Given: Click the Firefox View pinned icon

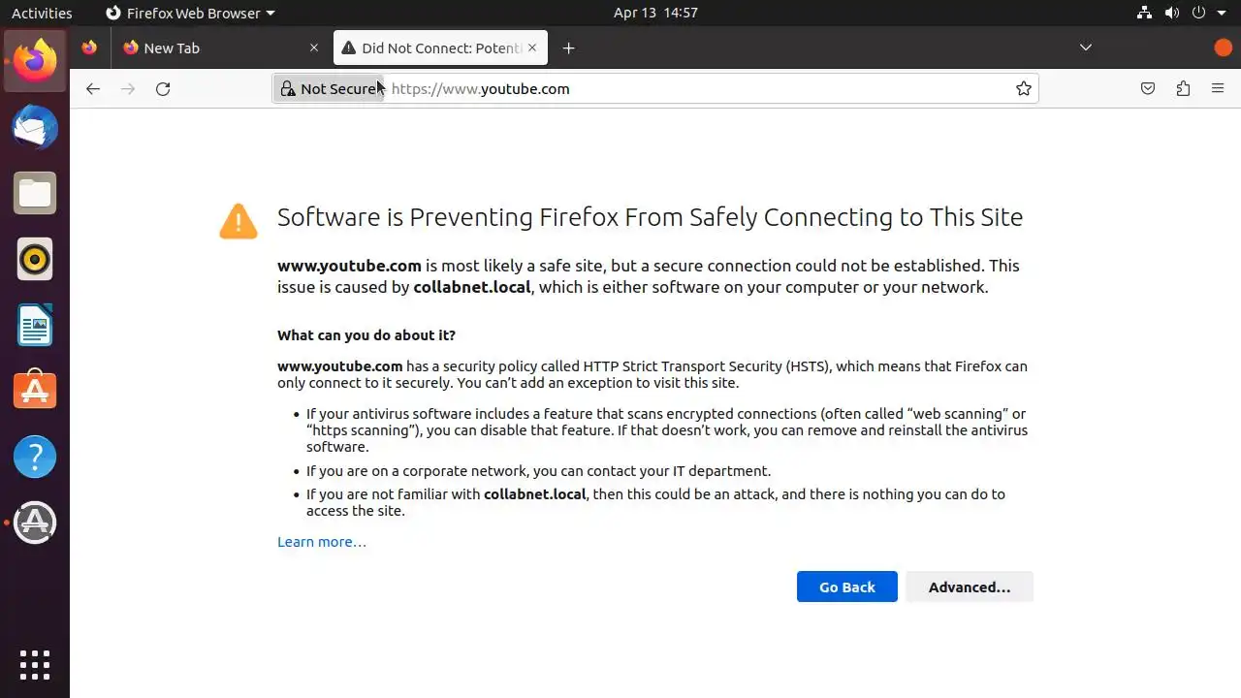Looking at the screenshot, I should pyautogui.click(x=89, y=48).
